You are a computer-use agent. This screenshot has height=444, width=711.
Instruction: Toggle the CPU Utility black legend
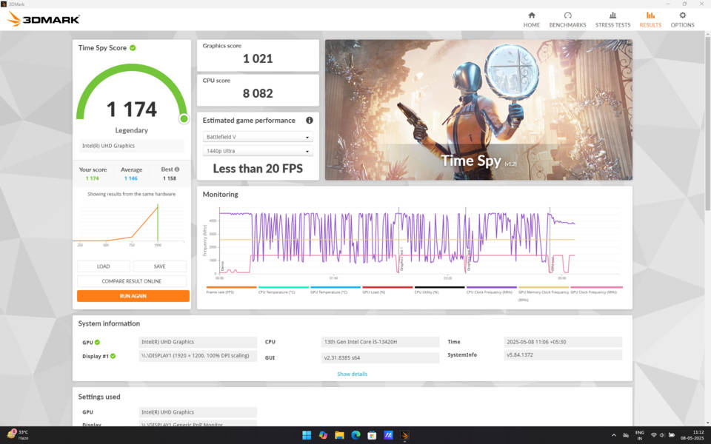tap(439, 290)
